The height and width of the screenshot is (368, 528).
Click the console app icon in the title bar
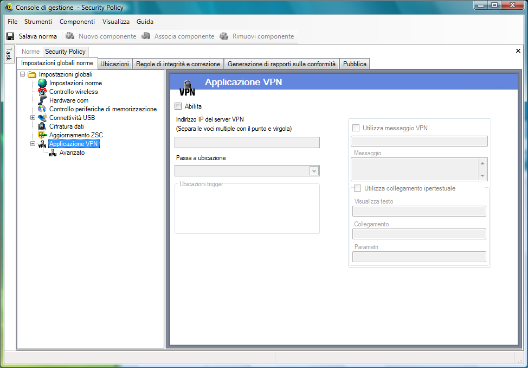[9, 7]
